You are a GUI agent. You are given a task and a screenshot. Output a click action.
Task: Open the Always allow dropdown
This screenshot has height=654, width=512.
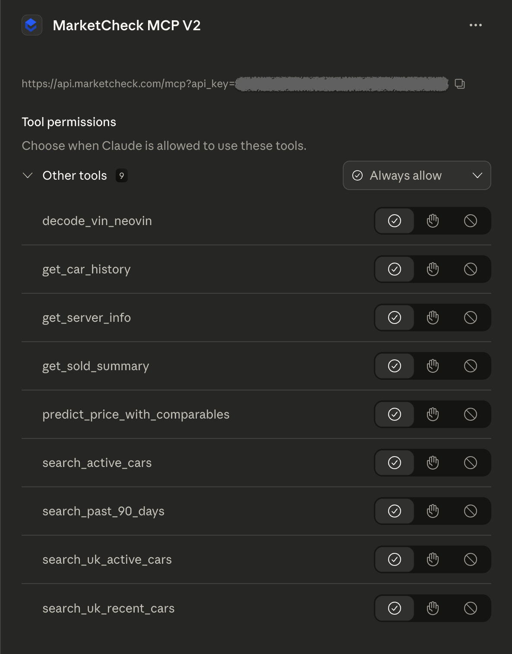(417, 175)
